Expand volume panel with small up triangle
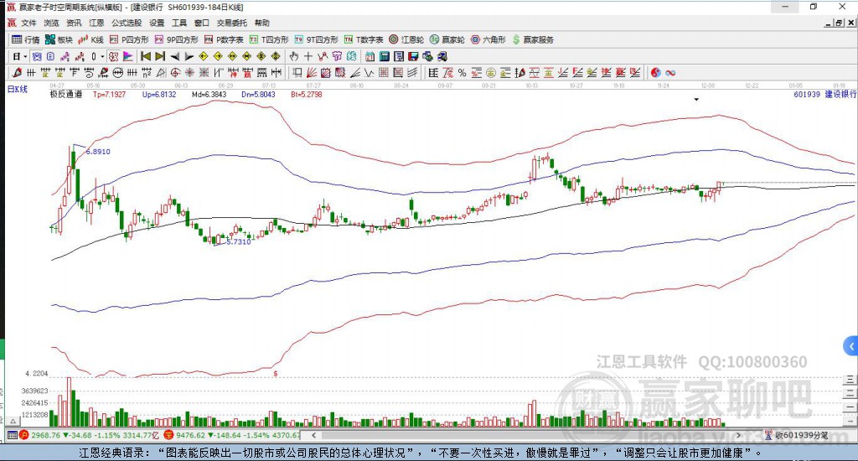 click(x=13, y=421)
